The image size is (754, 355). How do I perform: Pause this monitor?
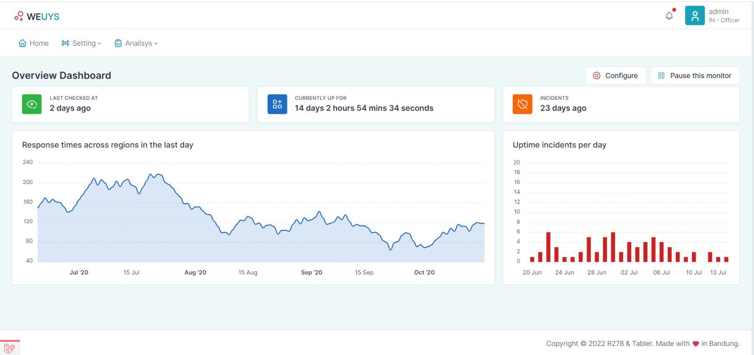pos(695,75)
